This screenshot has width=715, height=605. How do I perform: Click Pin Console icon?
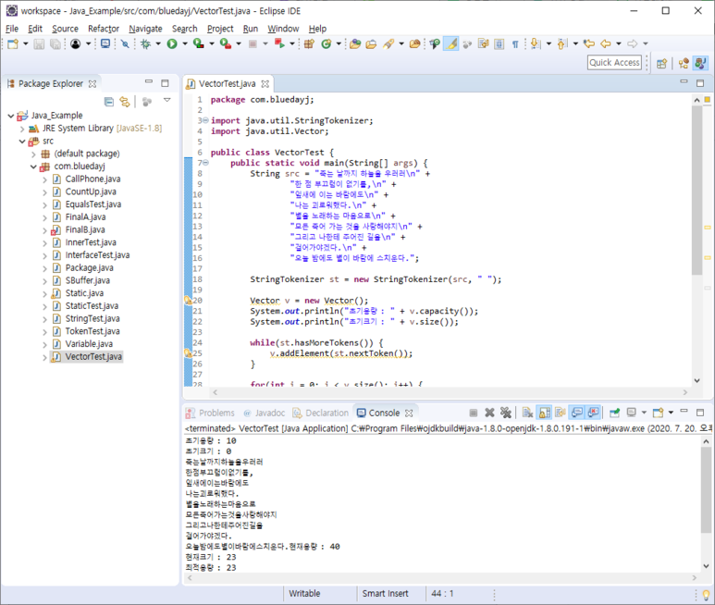[x=615, y=413]
